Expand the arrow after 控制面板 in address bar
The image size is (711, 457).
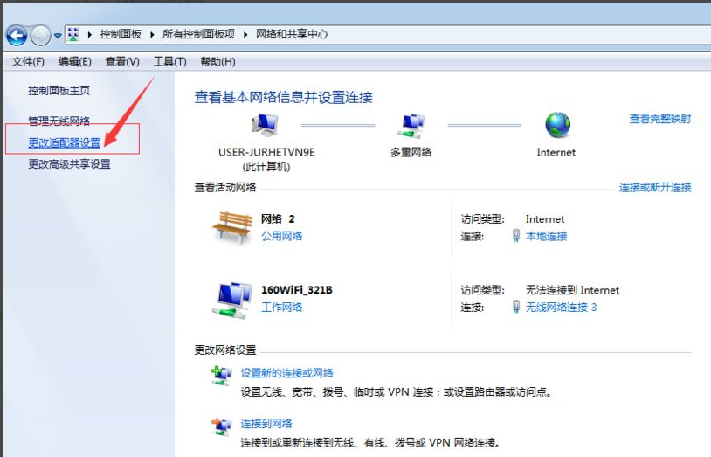coord(152,35)
